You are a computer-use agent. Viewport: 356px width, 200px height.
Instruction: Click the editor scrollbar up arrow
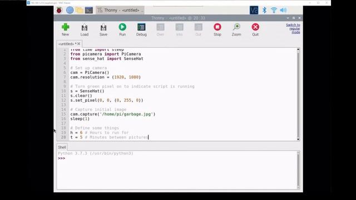pos(298,49)
